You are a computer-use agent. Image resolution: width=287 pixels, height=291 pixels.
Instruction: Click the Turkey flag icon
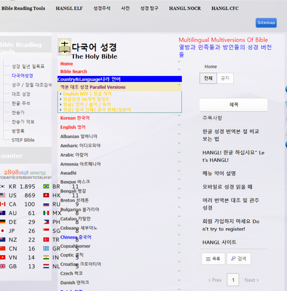pyautogui.click(x=46, y=240)
